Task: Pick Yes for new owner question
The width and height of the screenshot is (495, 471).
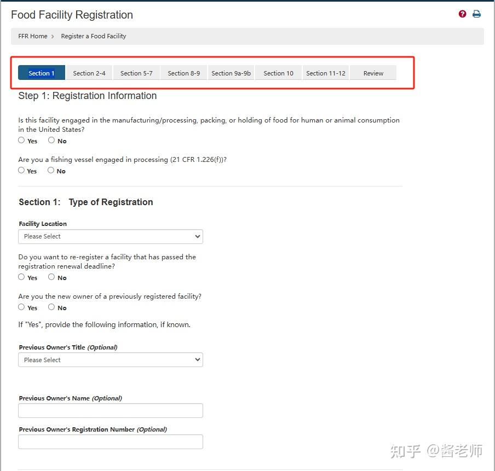Action: click(21, 307)
